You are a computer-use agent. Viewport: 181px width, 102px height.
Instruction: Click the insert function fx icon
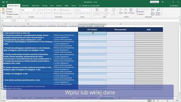click(26, 20)
